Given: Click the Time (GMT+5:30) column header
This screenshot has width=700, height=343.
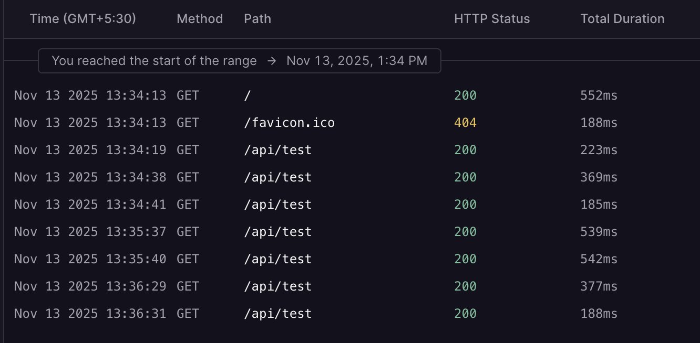Looking at the screenshot, I should pos(83,19).
